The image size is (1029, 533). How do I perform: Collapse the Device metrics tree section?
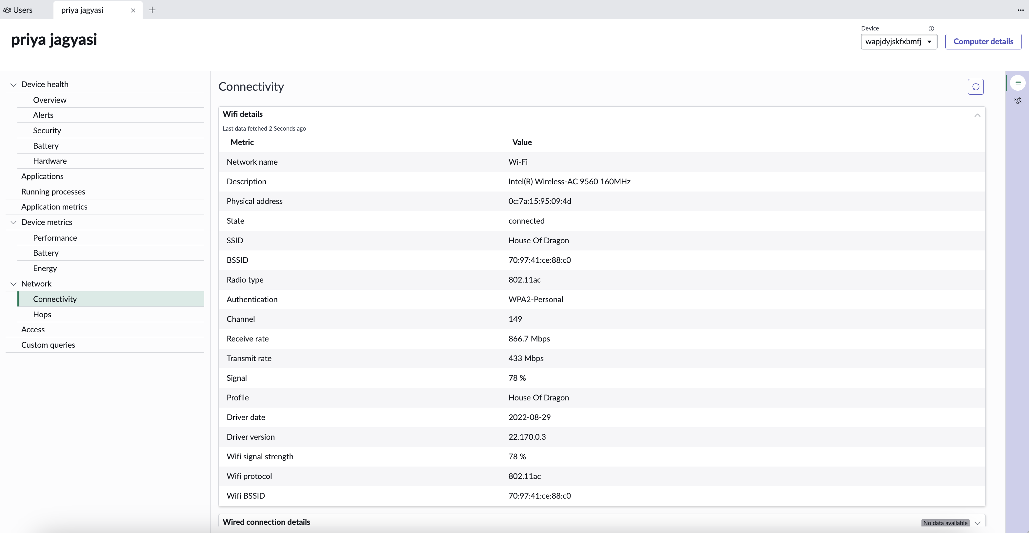coord(13,222)
